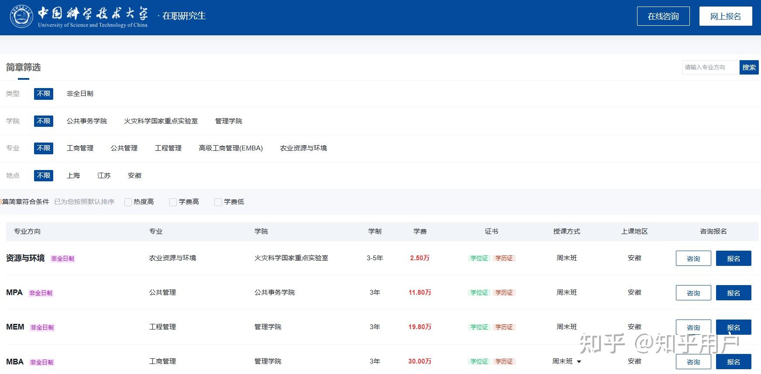Filter type by 非全日制

pos(80,94)
